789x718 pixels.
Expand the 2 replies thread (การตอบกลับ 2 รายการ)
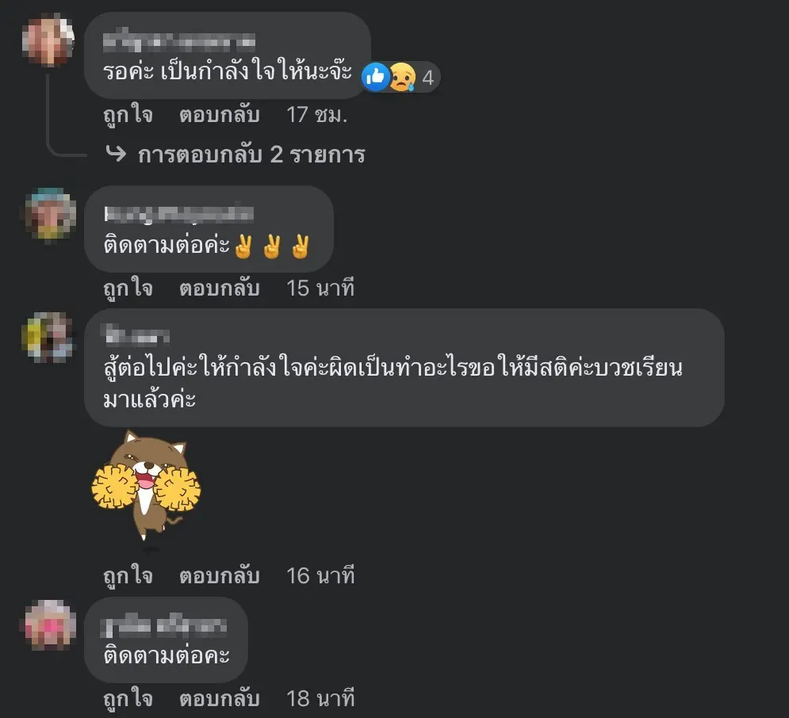click(x=251, y=155)
